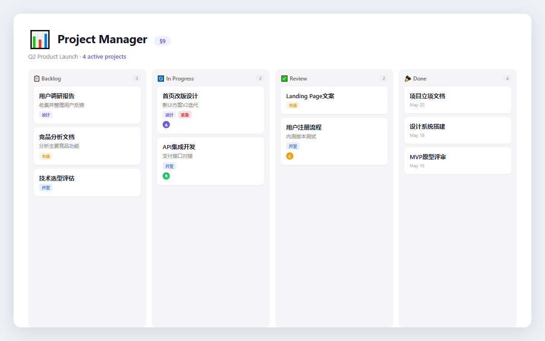Viewport: 545px width, 341px height.
Task: Click the Review column count badge
Action: click(384, 79)
